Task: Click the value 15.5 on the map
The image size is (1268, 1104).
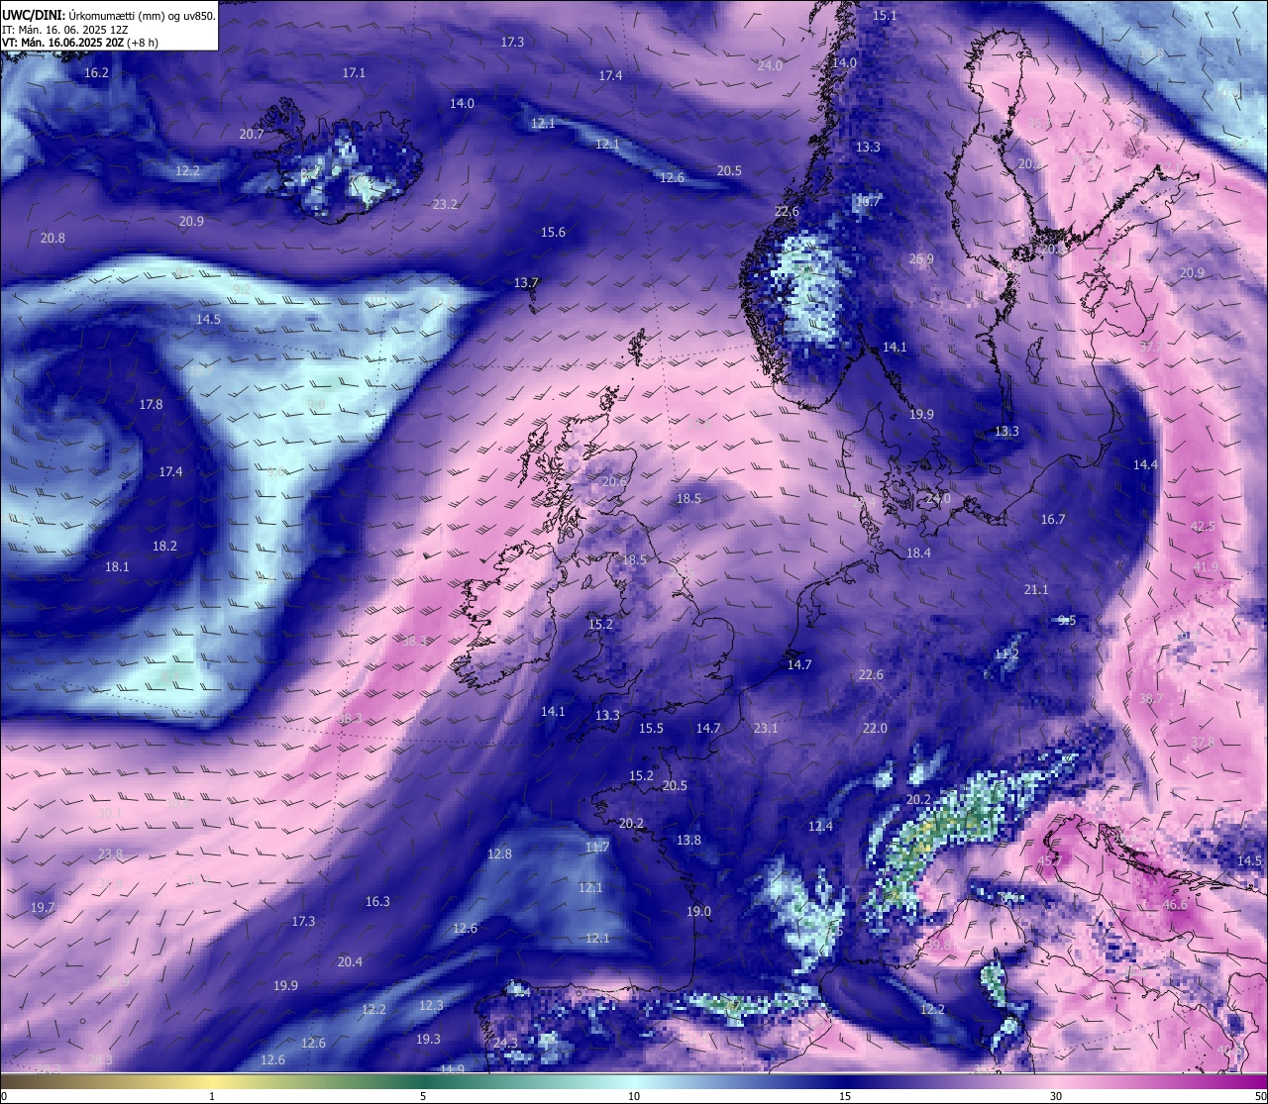Action: [651, 729]
